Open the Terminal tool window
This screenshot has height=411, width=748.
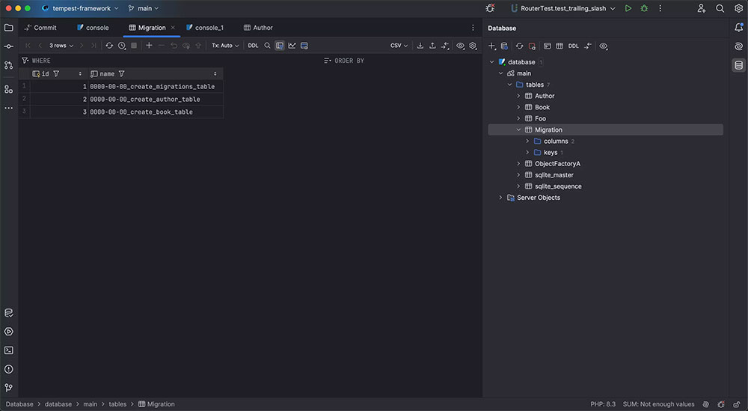(x=8, y=350)
